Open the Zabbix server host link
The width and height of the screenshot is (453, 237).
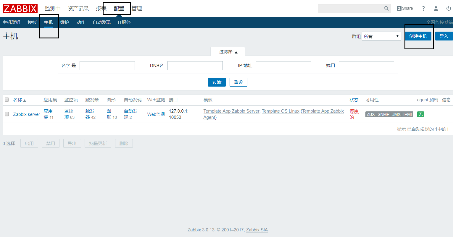[x=27, y=114]
